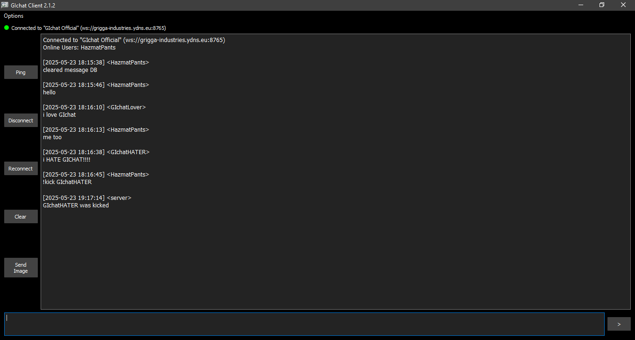
Task: Click the "!kick GIchatHATER" message
Action: [67, 182]
